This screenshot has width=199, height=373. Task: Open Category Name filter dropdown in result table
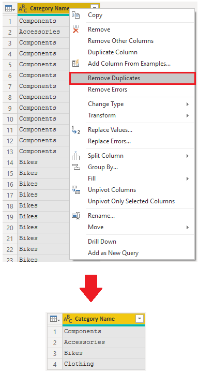[x=140, y=319]
